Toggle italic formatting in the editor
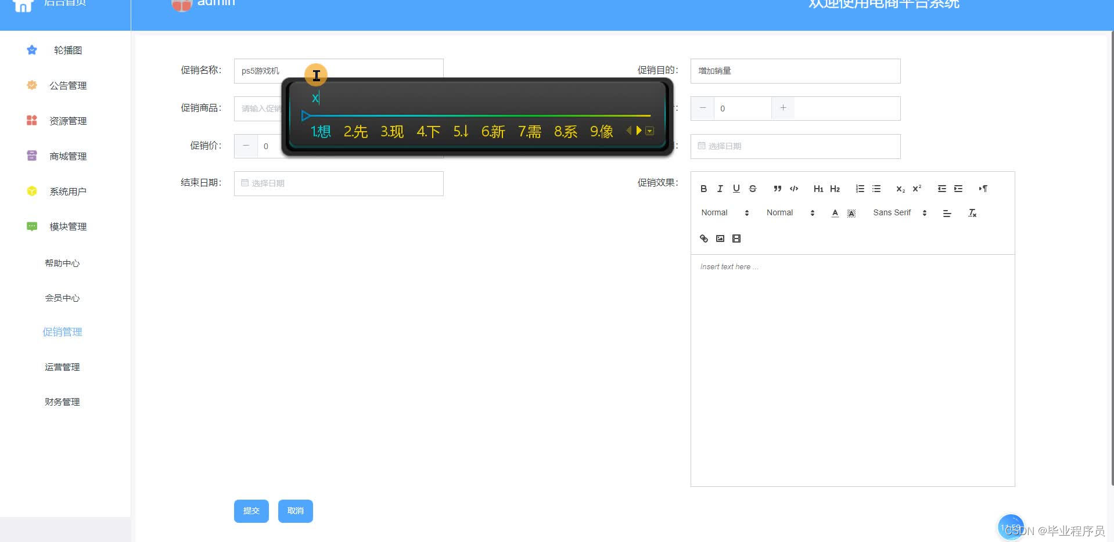 720,189
